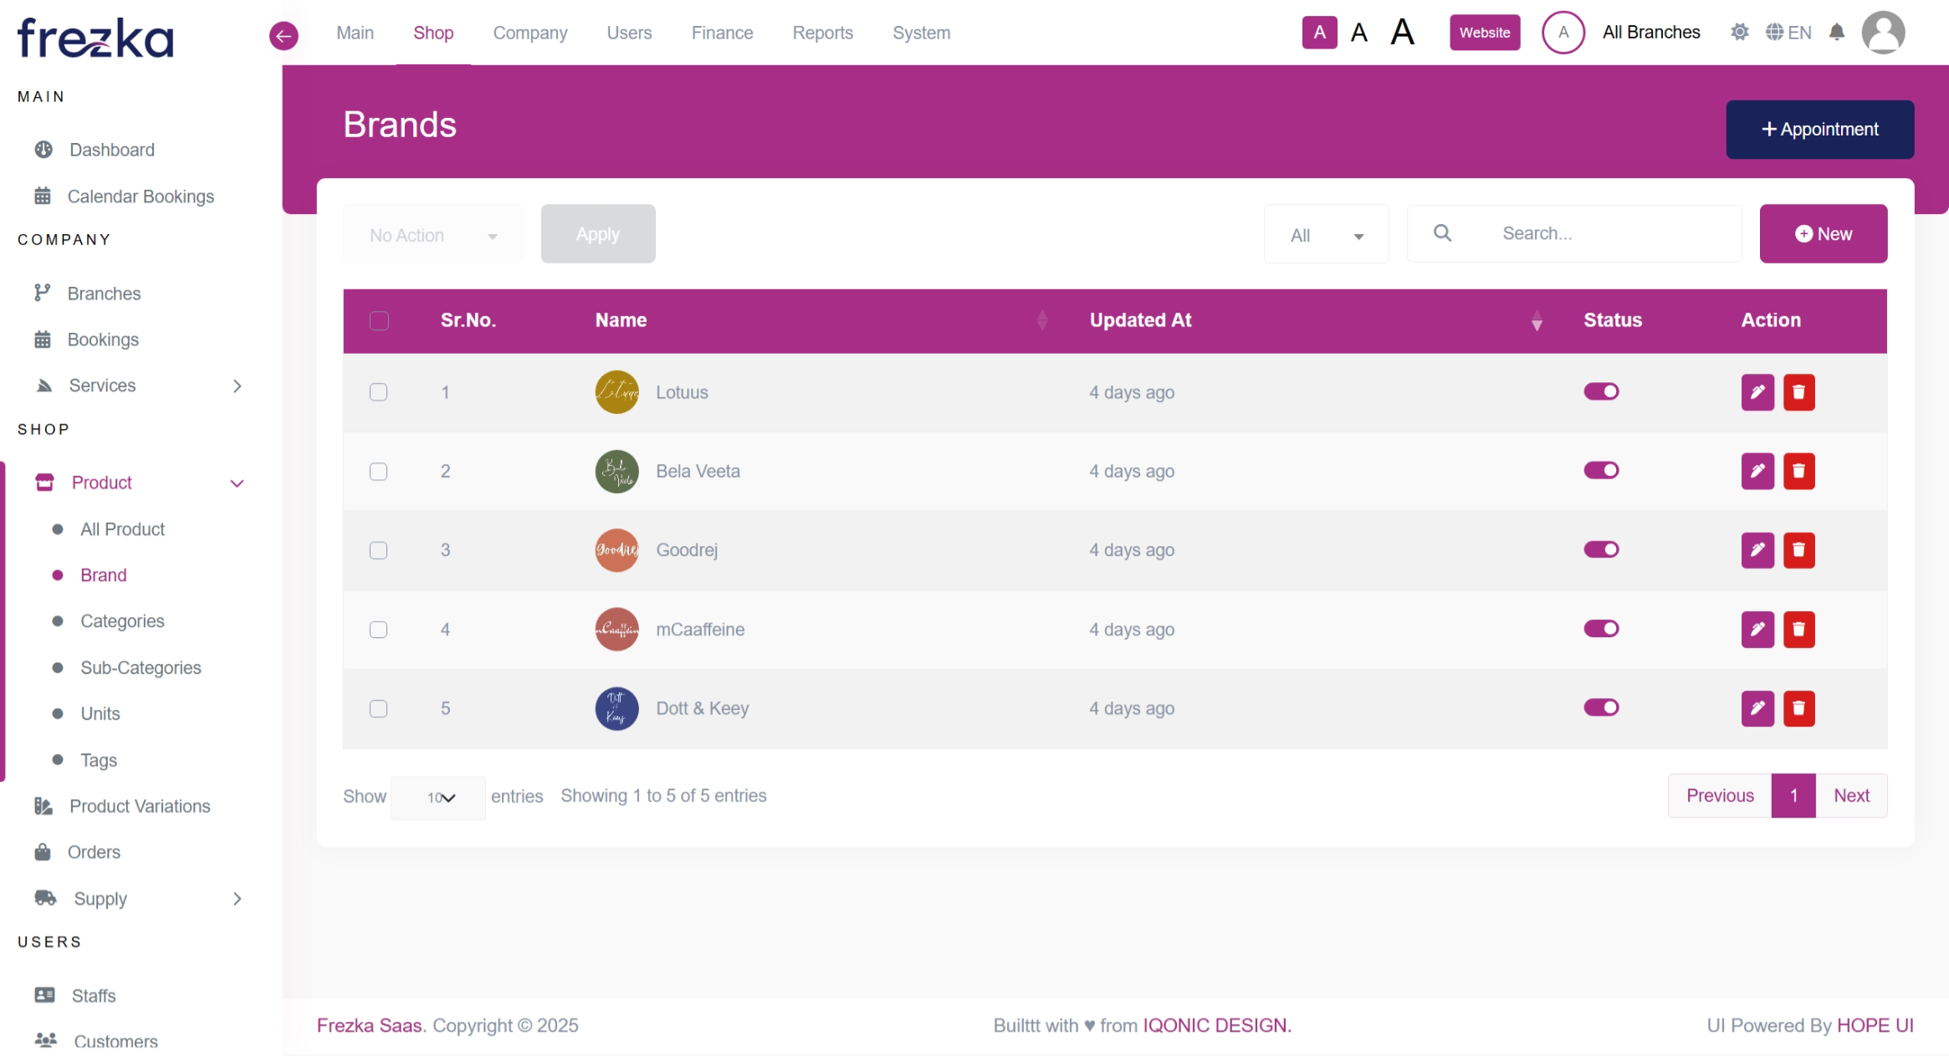Viewport: 1949px width, 1056px height.
Task: Open settings gear icon in header
Action: (x=1740, y=33)
